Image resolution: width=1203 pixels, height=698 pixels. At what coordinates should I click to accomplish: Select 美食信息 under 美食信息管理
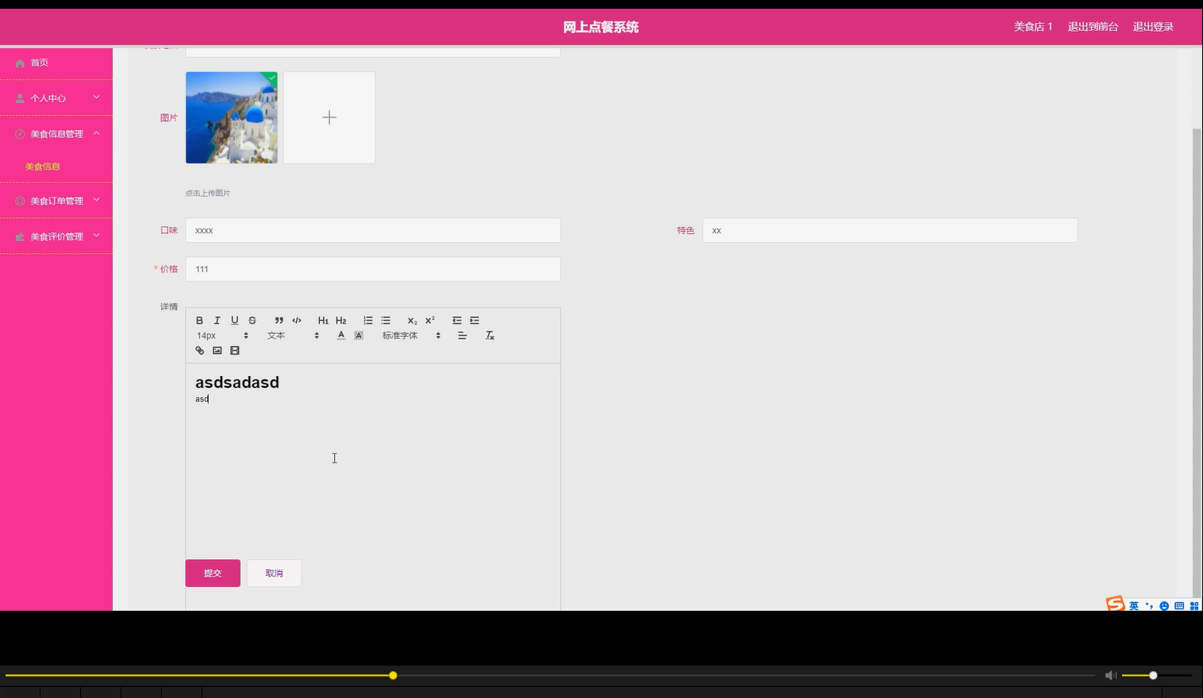44,166
